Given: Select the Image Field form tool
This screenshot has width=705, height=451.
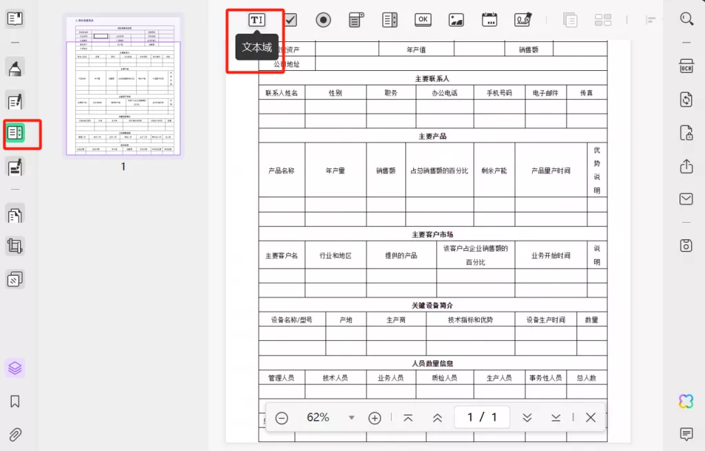Looking at the screenshot, I should (456, 20).
